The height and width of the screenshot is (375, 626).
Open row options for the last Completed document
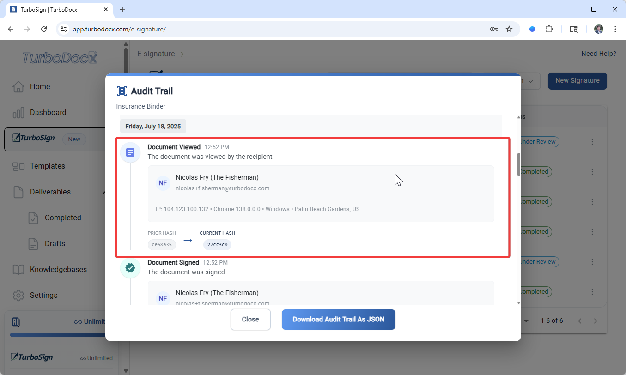point(592,291)
